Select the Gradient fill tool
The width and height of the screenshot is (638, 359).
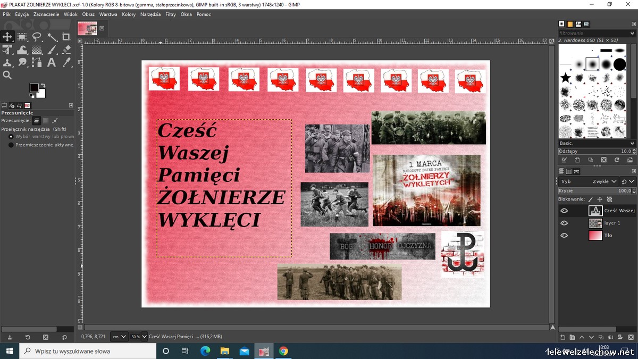37,49
